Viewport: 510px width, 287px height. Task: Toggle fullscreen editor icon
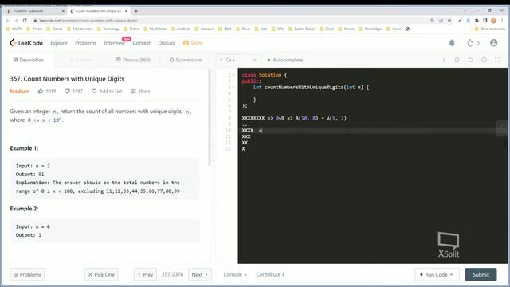tap(497, 60)
